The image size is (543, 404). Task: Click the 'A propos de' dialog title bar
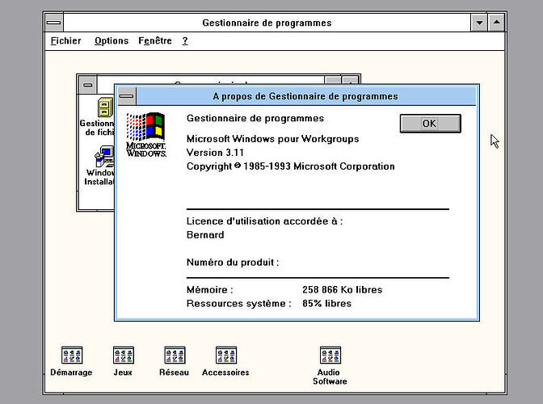(x=305, y=96)
